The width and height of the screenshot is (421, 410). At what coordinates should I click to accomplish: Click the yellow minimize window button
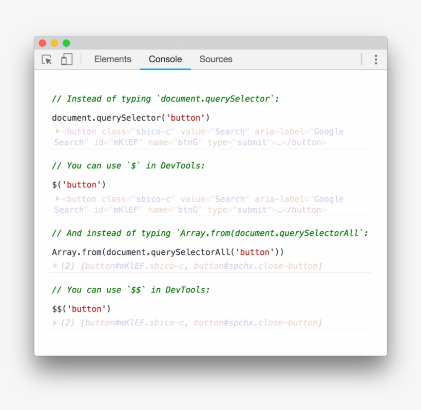[54, 43]
